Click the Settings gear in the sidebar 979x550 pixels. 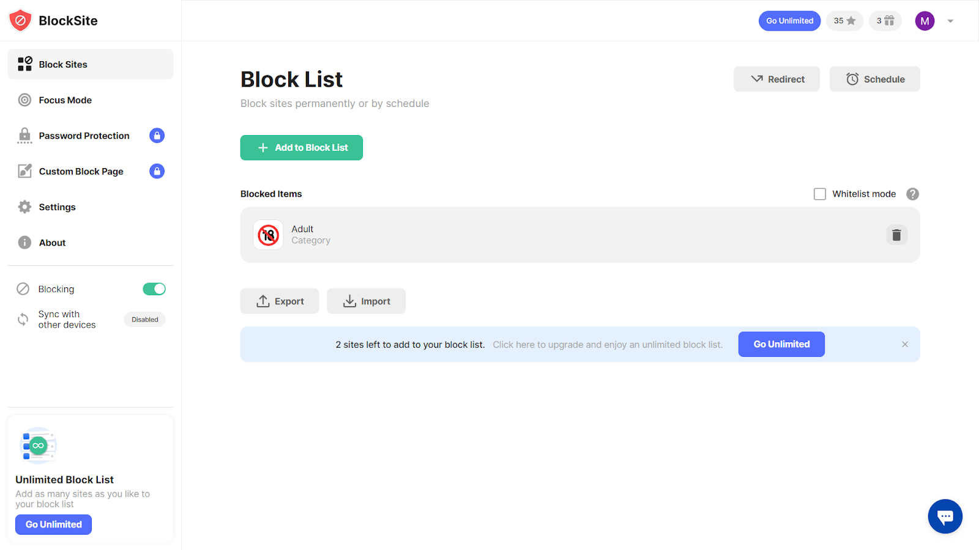tap(24, 207)
